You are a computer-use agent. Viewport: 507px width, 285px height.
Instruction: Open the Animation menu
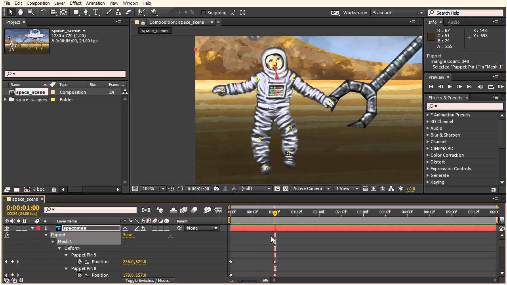click(x=95, y=3)
